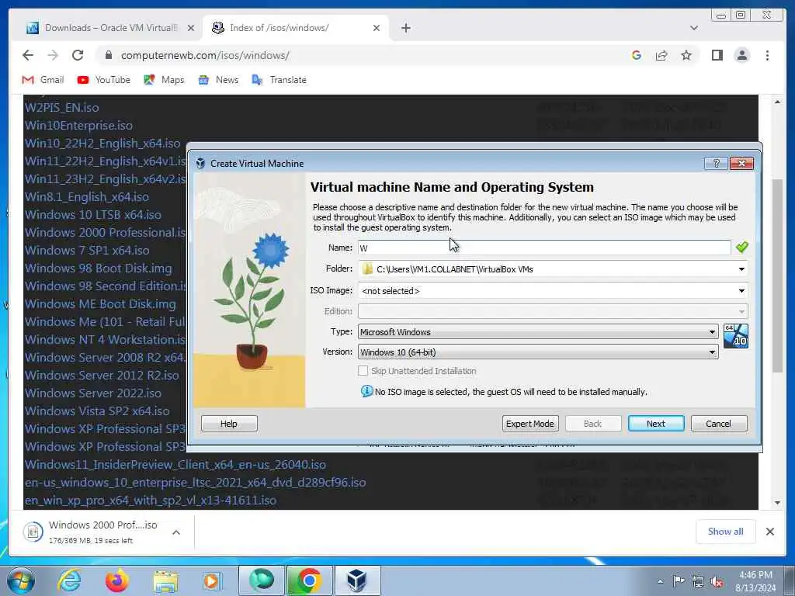Switch to Expert Mode
This screenshot has height=596, width=795.
(x=530, y=424)
